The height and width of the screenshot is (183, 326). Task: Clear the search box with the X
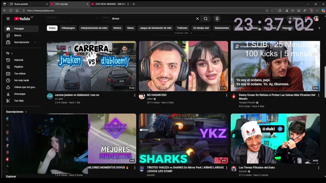(x=197, y=19)
